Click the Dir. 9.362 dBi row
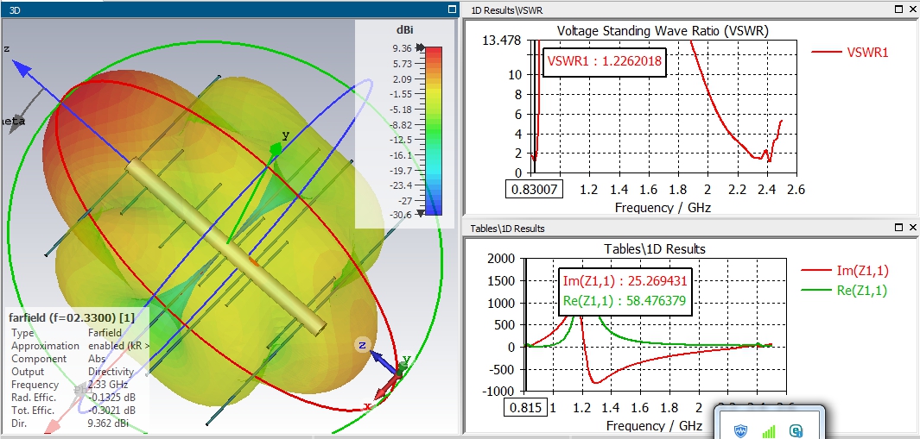This screenshot has height=439, width=920. (x=69, y=423)
